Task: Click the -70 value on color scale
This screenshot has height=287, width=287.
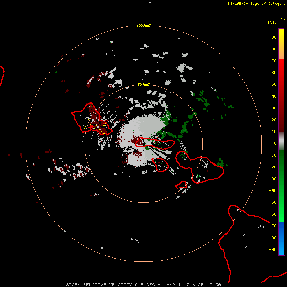Action: (x=273, y=226)
